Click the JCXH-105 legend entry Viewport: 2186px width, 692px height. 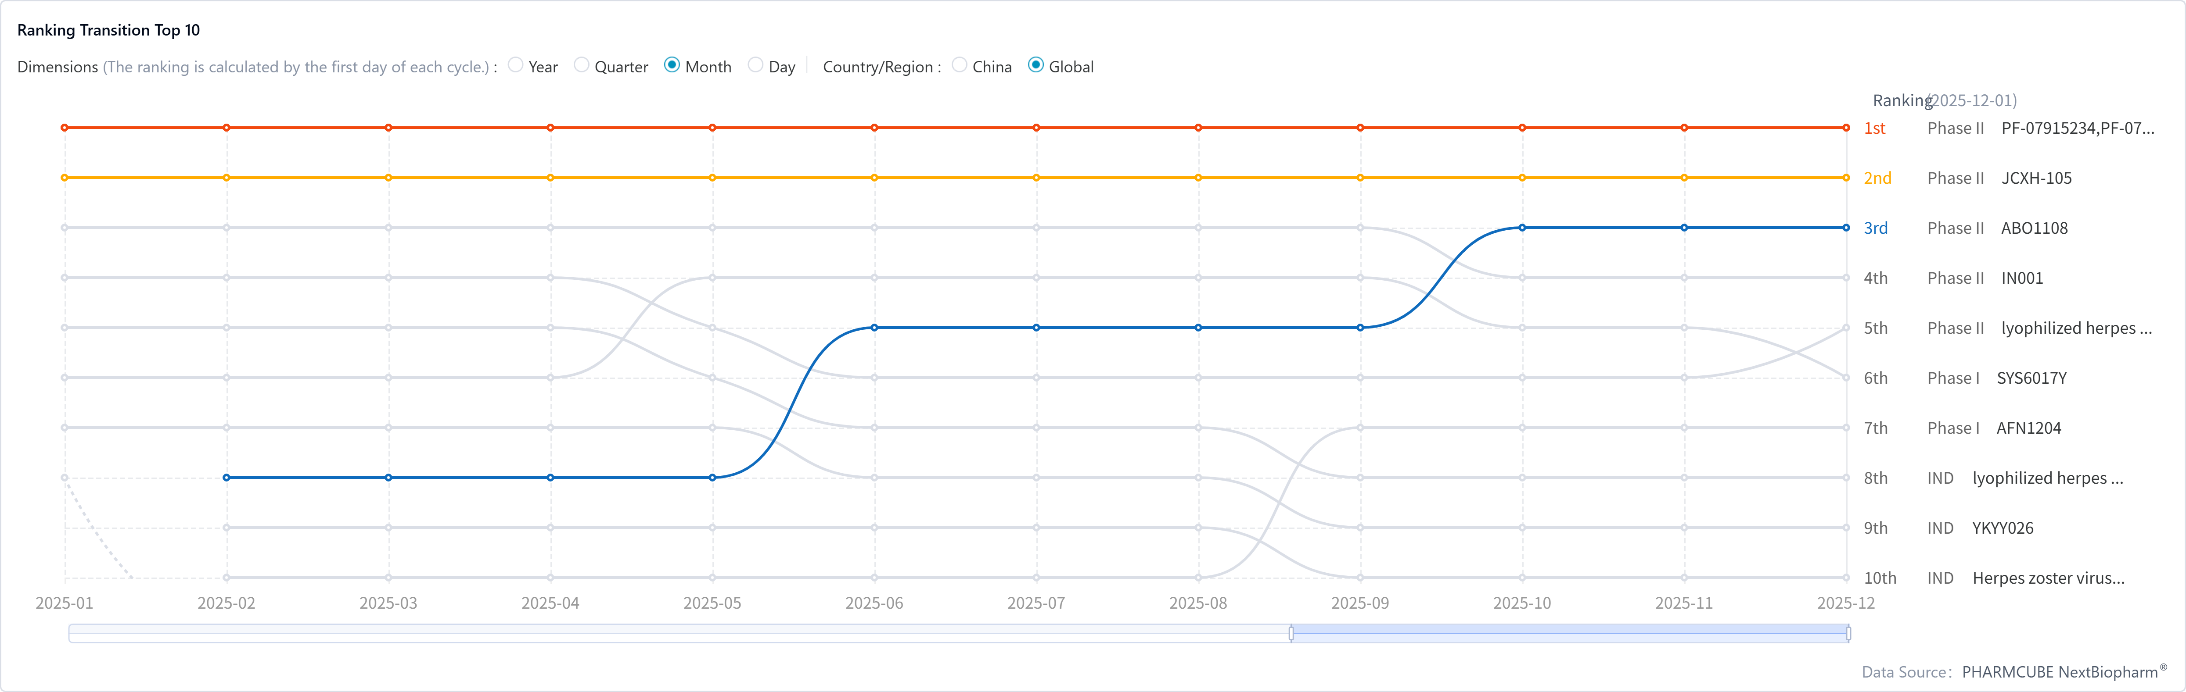click(2036, 178)
